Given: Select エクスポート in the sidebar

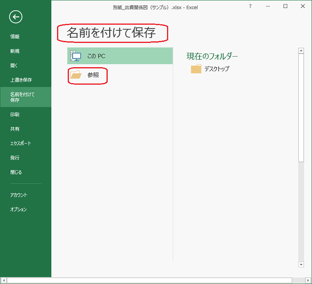Looking at the screenshot, I should coord(21,143).
